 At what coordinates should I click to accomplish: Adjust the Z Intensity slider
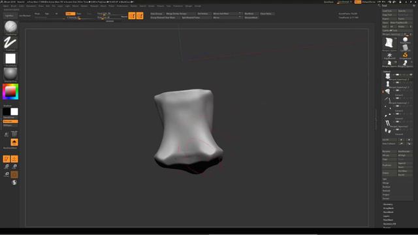point(80,18)
